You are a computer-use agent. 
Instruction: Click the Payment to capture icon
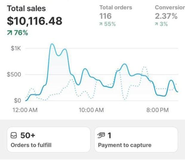click(101, 136)
